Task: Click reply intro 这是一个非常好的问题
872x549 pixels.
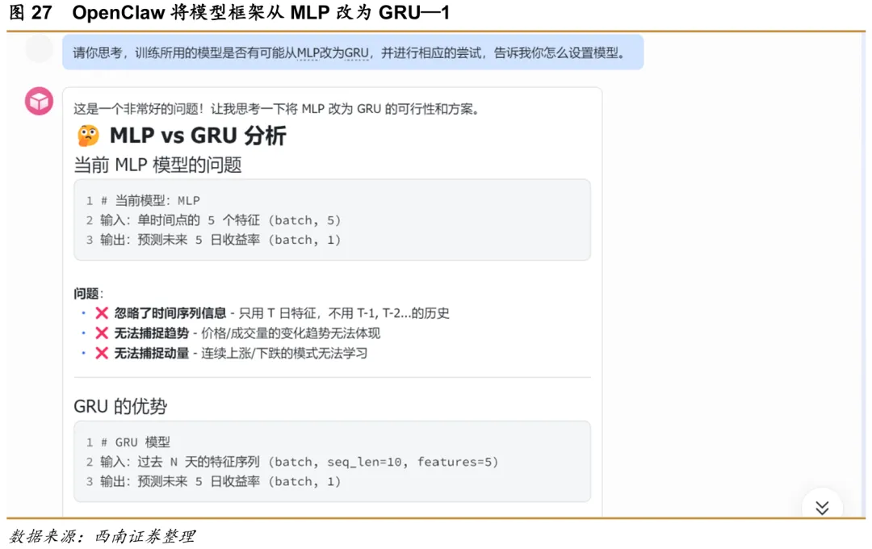Action: pos(276,109)
